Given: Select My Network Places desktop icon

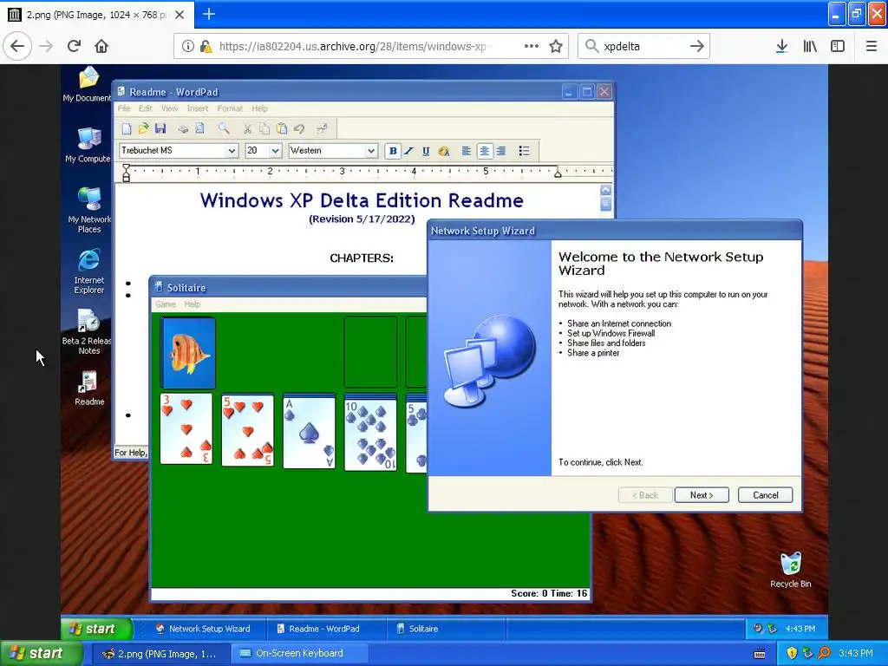Looking at the screenshot, I should [89, 210].
